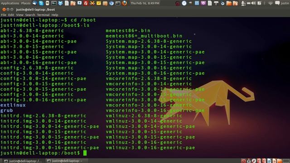Image resolution: width=290 pixels, height=163 pixels.
Task: Open the Dropbox launcher icon
Action: (60, 3)
